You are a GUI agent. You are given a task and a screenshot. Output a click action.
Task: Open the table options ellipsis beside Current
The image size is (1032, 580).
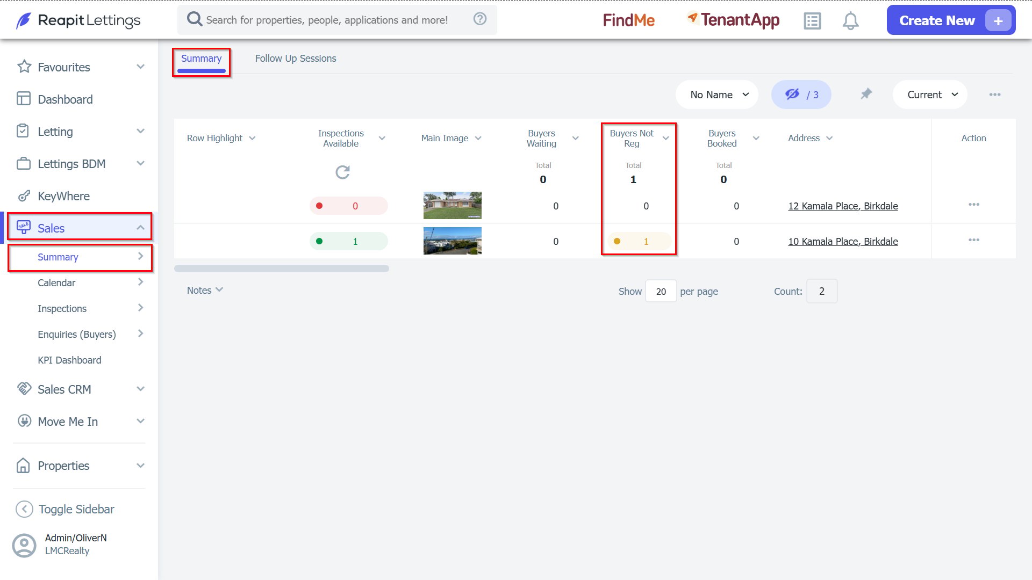coord(995,95)
